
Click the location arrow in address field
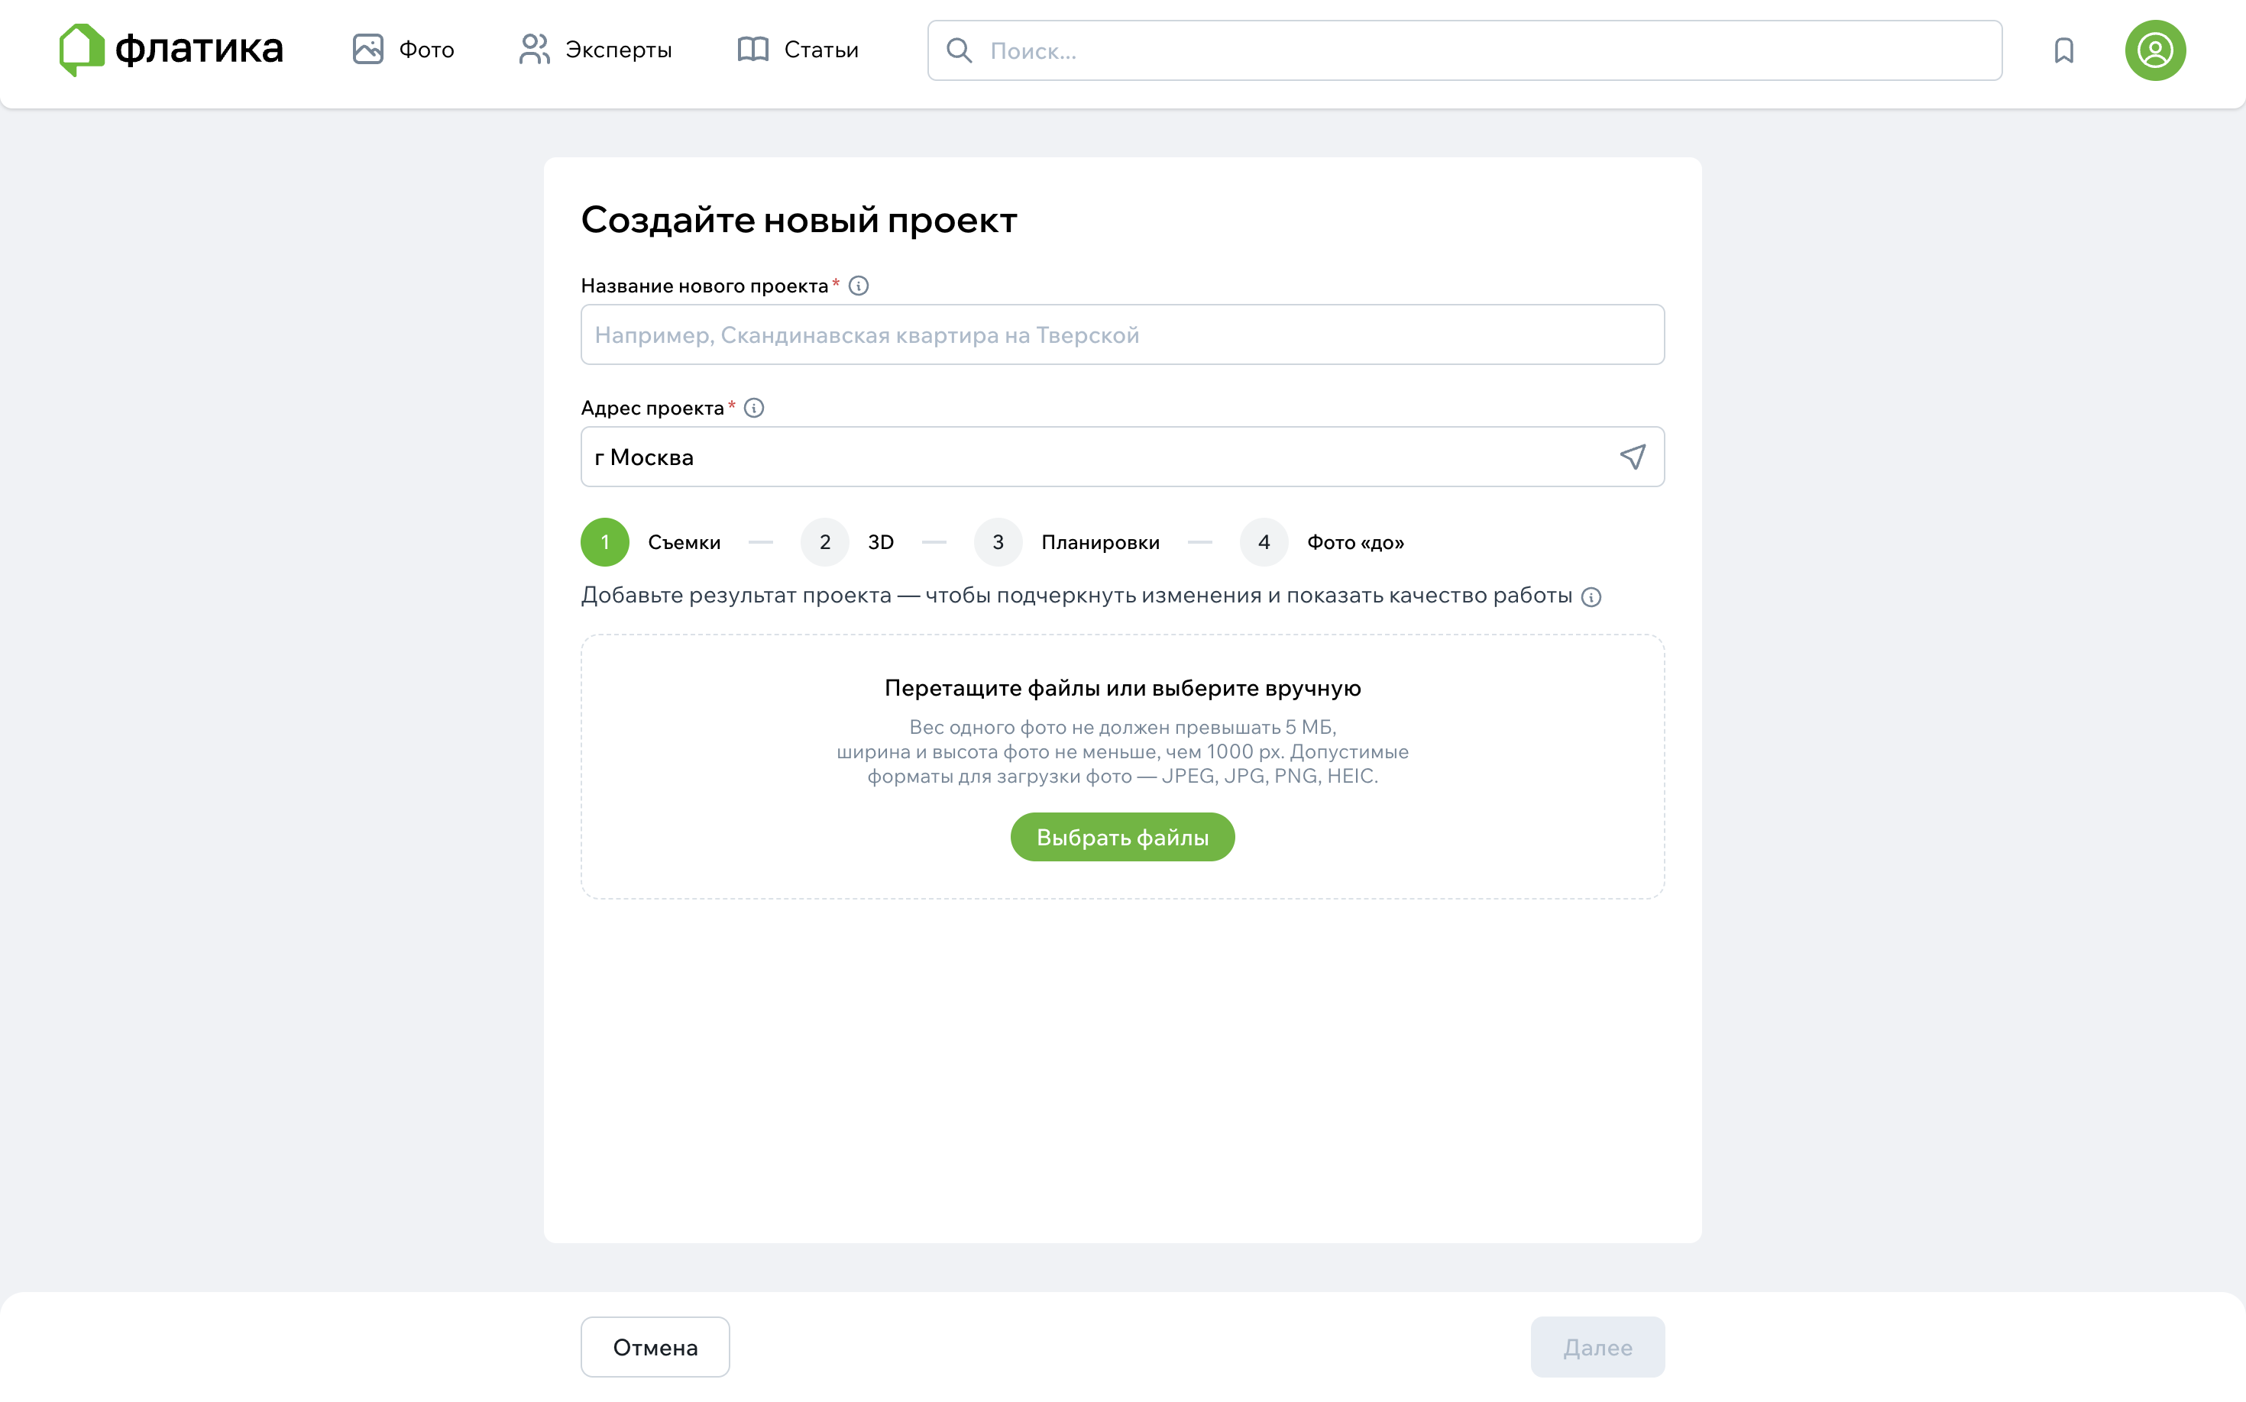pos(1633,456)
